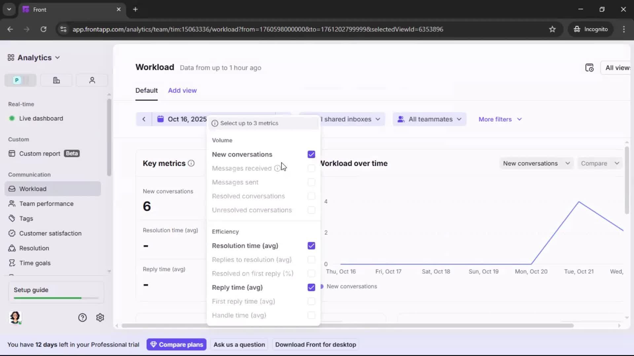The height and width of the screenshot is (356, 634).
Task: Open the scheduled reports icon near All views
Action: click(x=590, y=67)
